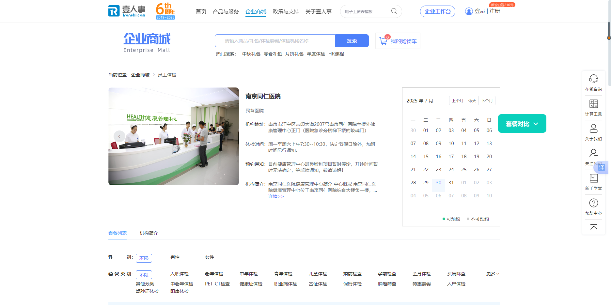Open 企业工作台 button
This screenshot has height=305, width=611.
tap(438, 11)
